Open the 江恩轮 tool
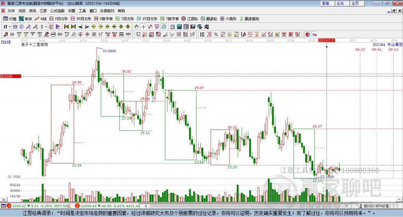 [x=190, y=19]
